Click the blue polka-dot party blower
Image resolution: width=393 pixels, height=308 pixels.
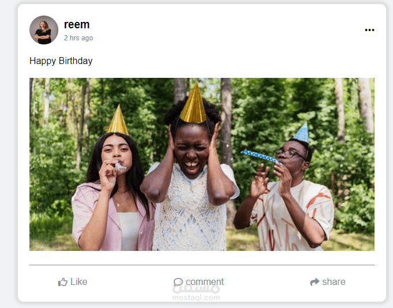pos(260,156)
